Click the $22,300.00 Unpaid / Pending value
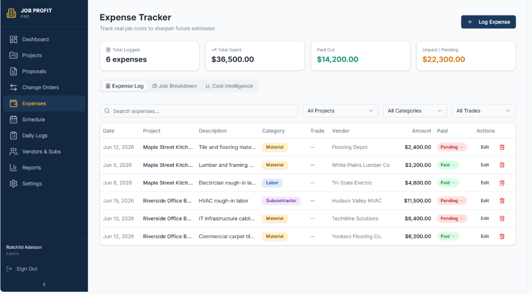Image resolution: width=532 pixels, height=295 pixels. pyautogui.click(x=444, y=59)
